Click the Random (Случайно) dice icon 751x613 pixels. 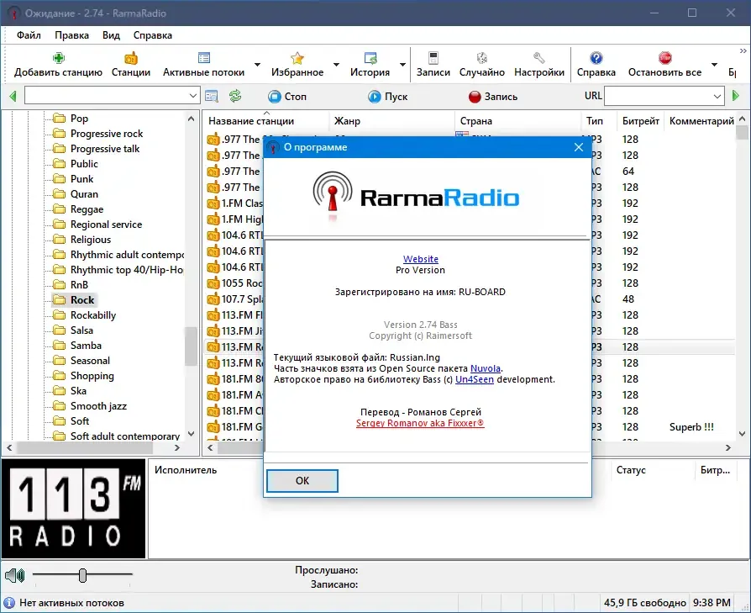[x=482, y=59]
